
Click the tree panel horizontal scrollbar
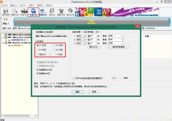[x=17, y=115]
